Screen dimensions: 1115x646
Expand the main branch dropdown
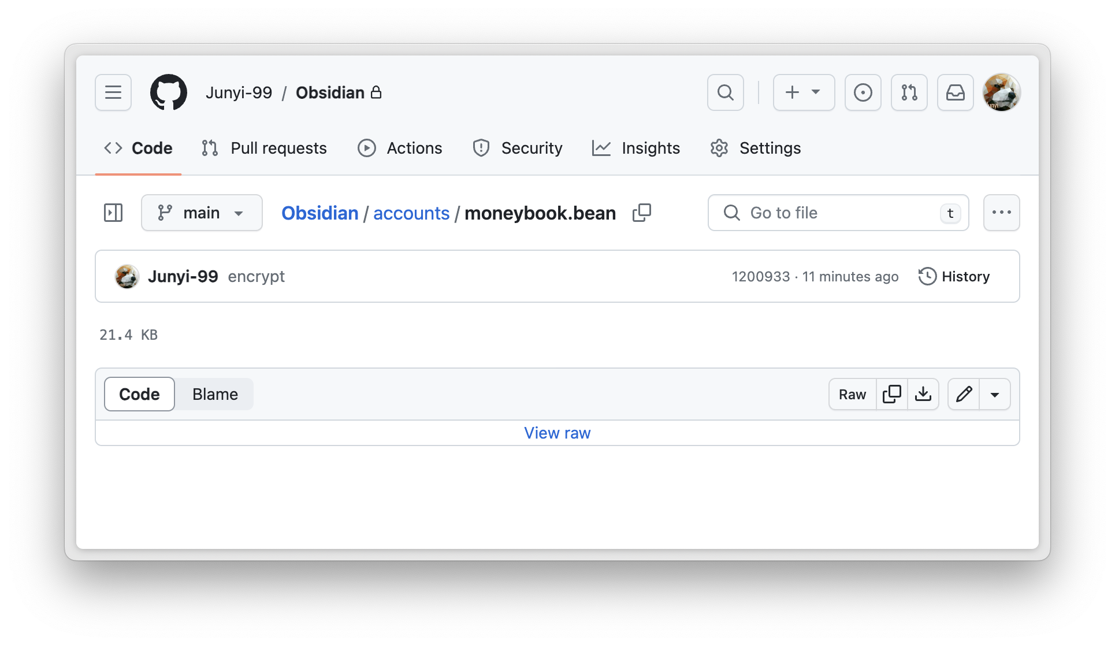202,213
